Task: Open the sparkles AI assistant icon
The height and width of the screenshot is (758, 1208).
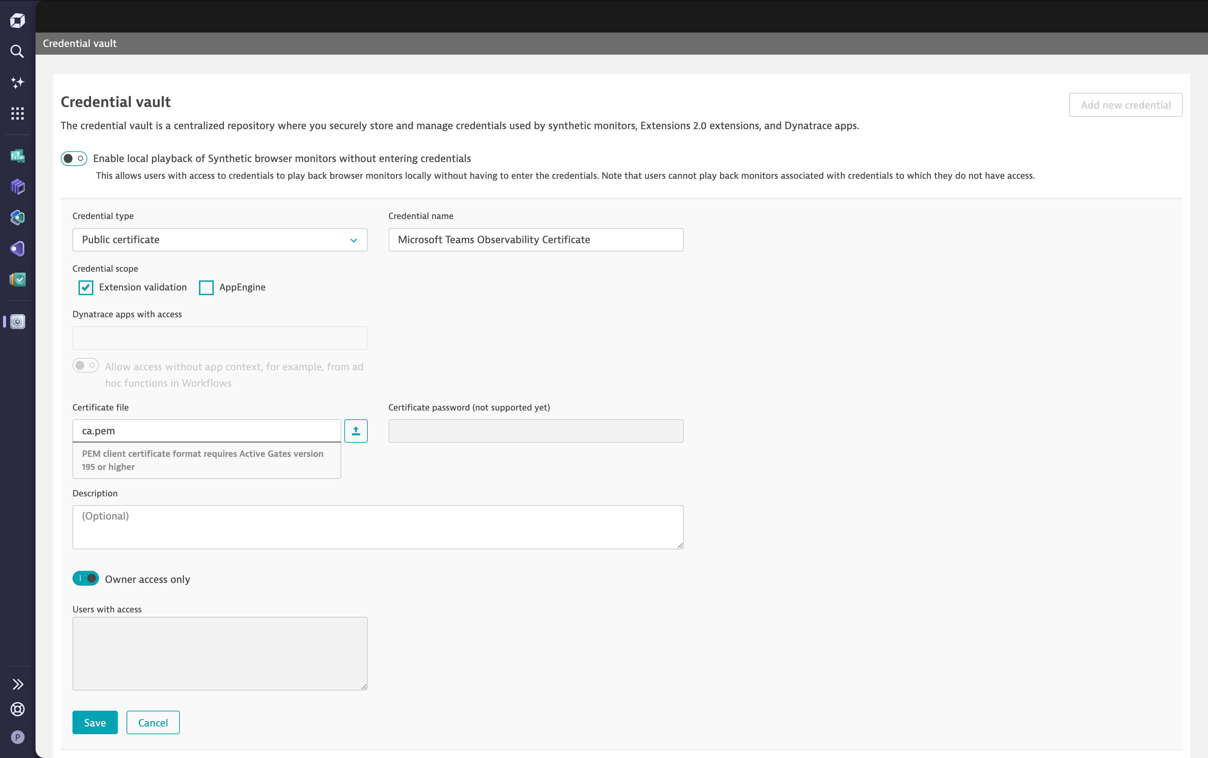Action: pyautogui.click(x=17, y=82)
